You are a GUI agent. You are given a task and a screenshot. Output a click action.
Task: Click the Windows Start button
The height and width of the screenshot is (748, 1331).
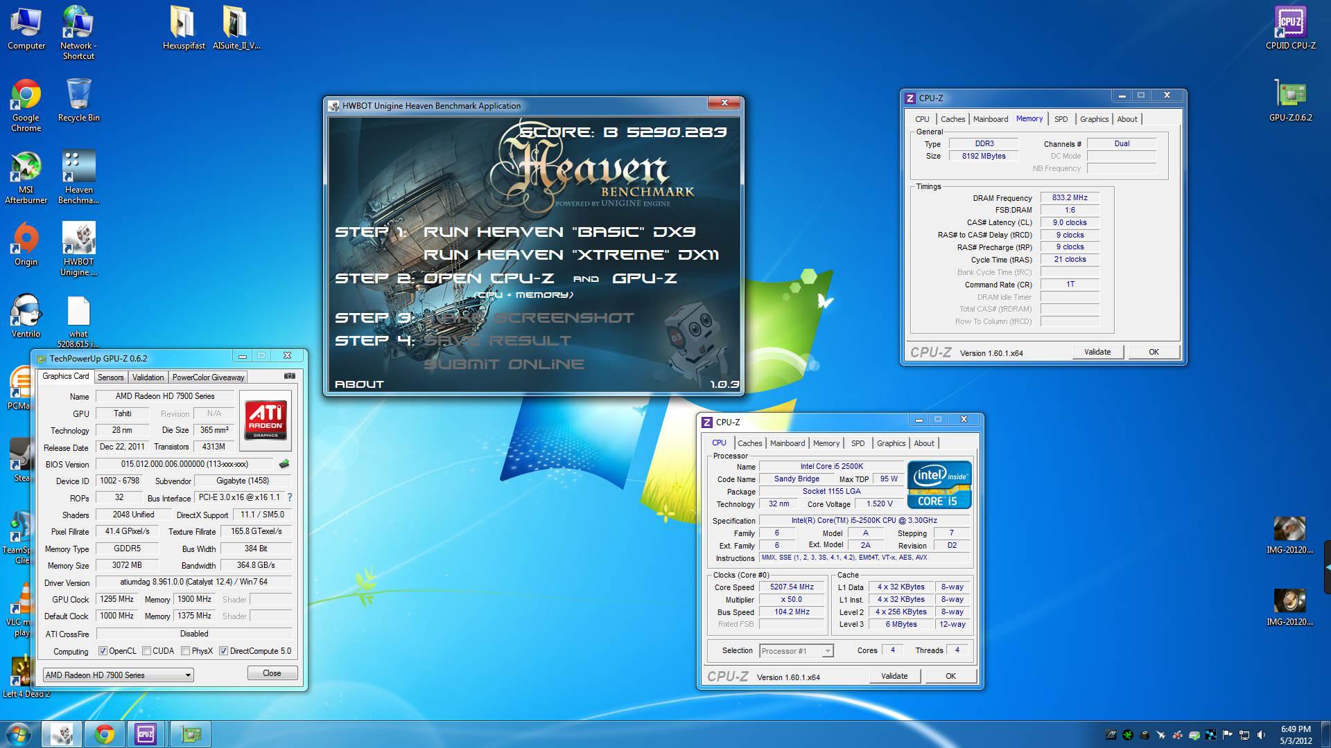pyautogui.click(x=19, y=733)
